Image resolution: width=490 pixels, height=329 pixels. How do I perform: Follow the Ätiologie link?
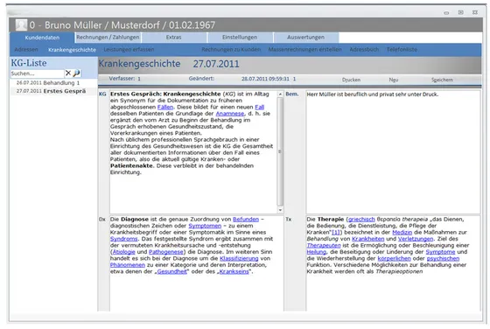coord(123,252)
